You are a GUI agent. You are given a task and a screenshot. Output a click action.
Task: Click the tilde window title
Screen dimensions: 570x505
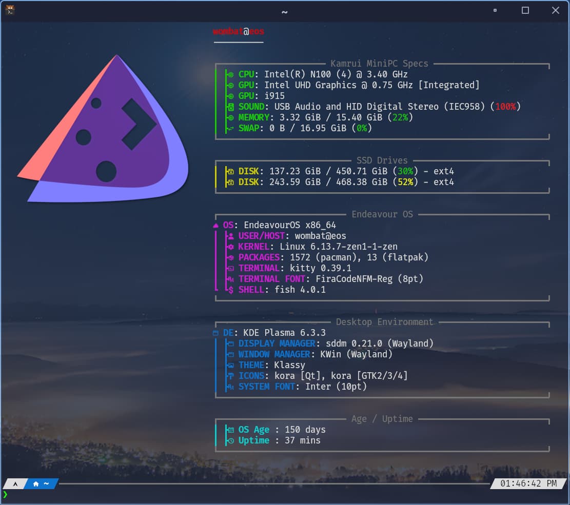(285, 12)
